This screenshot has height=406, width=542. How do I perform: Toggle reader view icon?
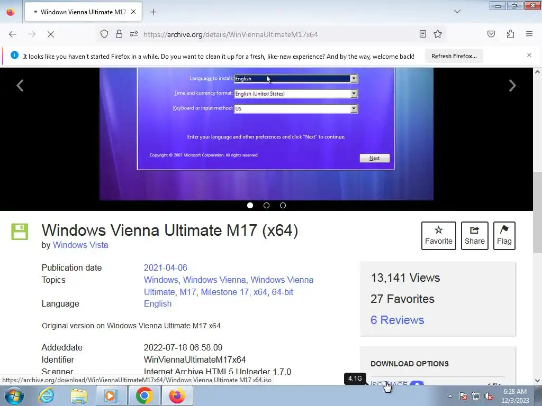point(422,34)
